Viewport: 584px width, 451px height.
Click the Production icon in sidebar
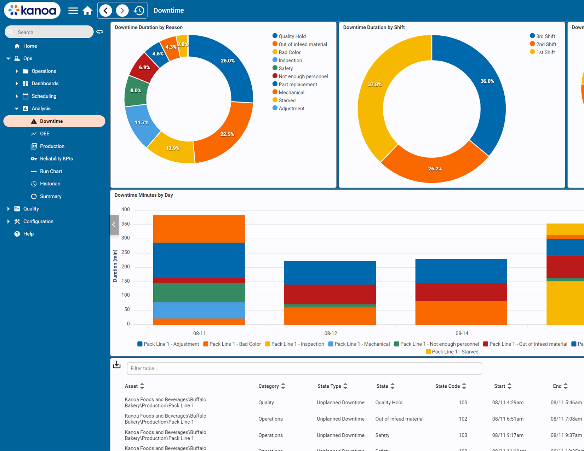[34, 146]
